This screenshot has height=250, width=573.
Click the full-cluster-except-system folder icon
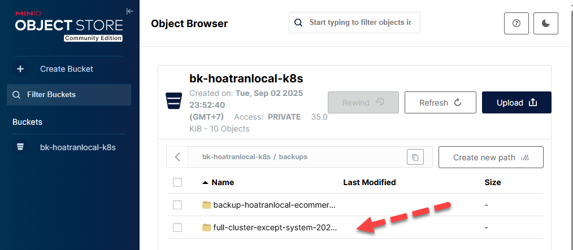[206, 227]
